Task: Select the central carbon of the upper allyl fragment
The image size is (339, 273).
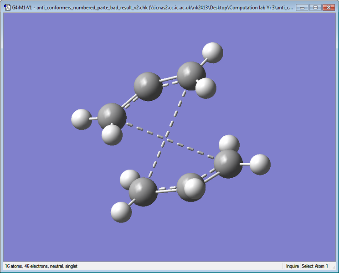Action: tap(148, 87)
